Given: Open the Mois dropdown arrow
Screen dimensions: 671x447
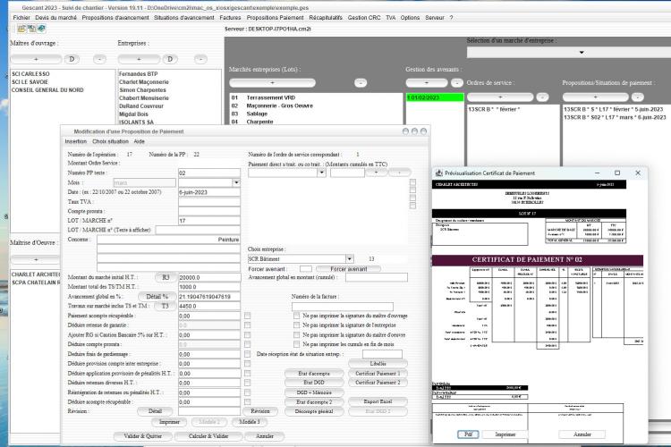Looking at the screenshot, I should (x=236, y=182).
